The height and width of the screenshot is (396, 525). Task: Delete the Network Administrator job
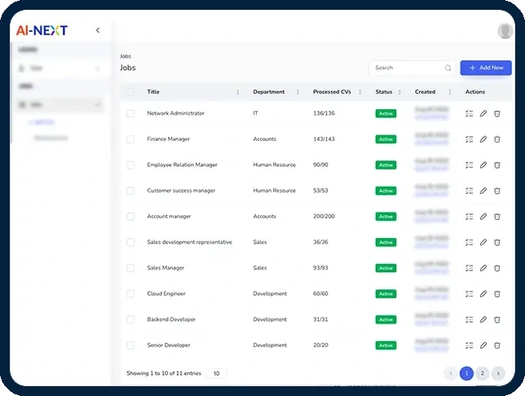pyautogui.click(x=497, y=113)
